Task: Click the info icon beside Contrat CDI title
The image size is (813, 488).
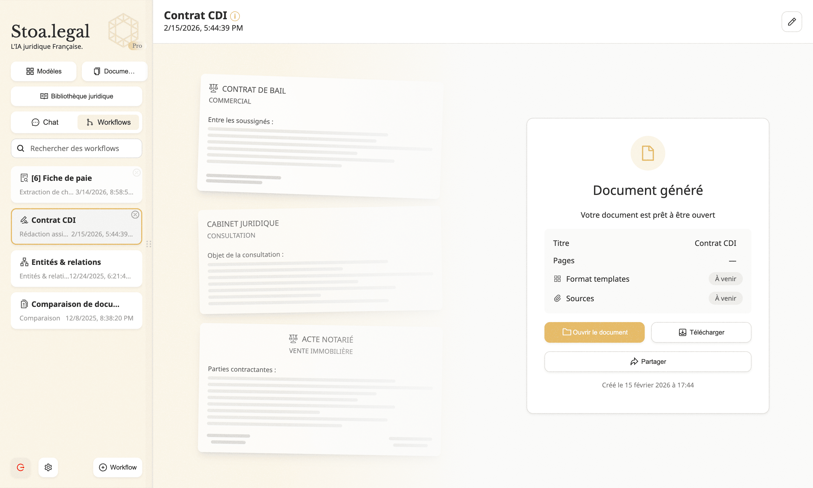Action: 235,16
